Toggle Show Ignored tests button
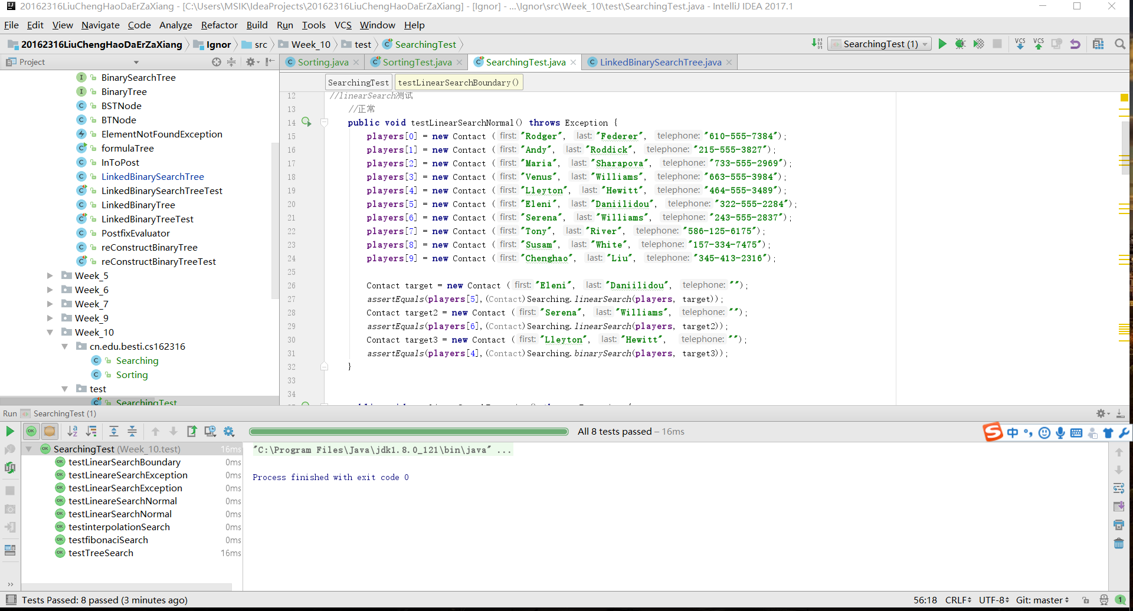Image resolution: width=1133 pixels, height=611 pixels. coord(50,431)
